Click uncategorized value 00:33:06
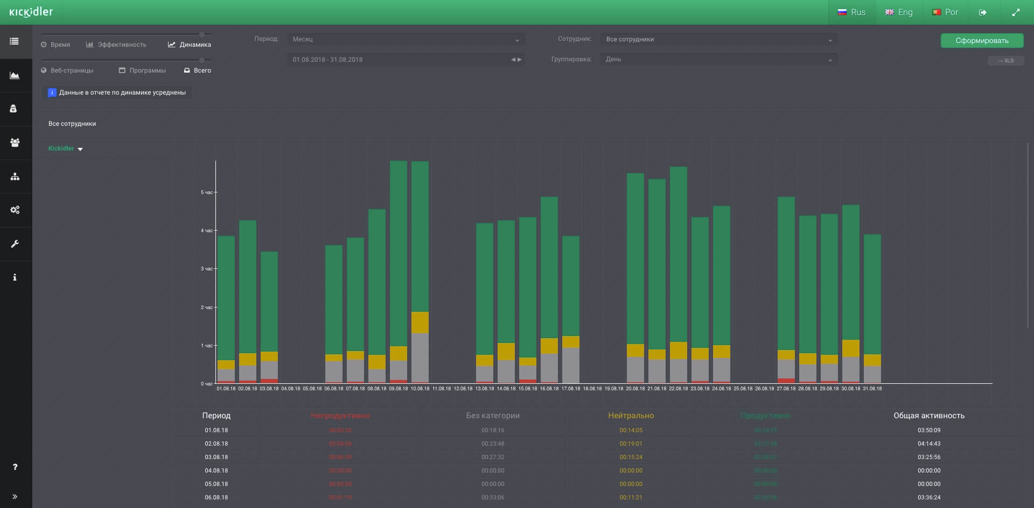1034x508 pixels. 493,497
